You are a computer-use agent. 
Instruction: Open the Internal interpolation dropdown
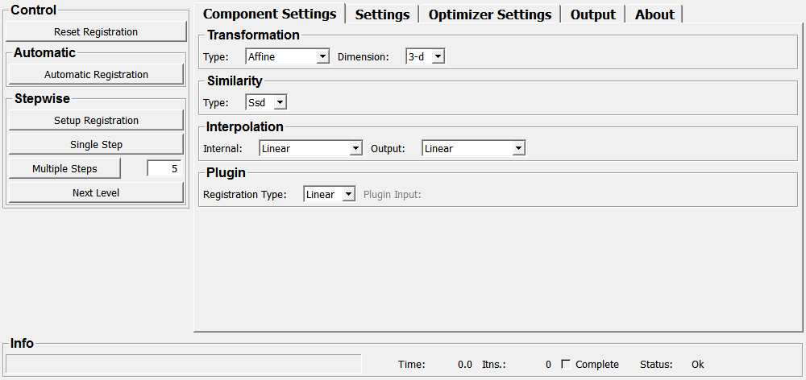311,148
